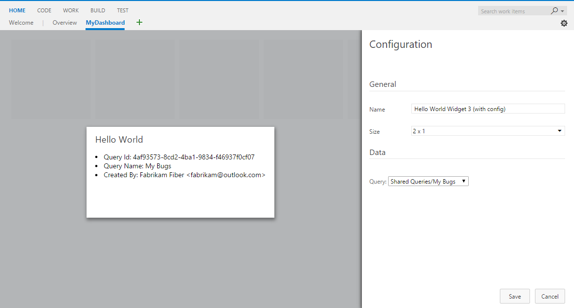Viewport: 574px width, 308px height.
Task: Select the widget Name text field
Action: coord(487,109)
